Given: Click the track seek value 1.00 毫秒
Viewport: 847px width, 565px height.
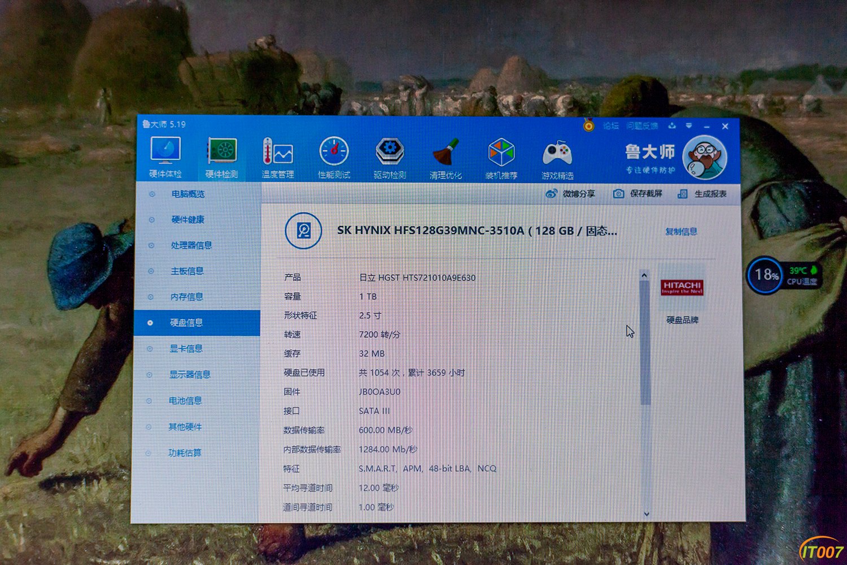Looking at the screenshot, I should (376, 507).
